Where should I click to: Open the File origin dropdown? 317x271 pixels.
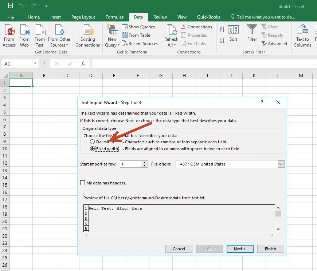(x=281, y=164)
